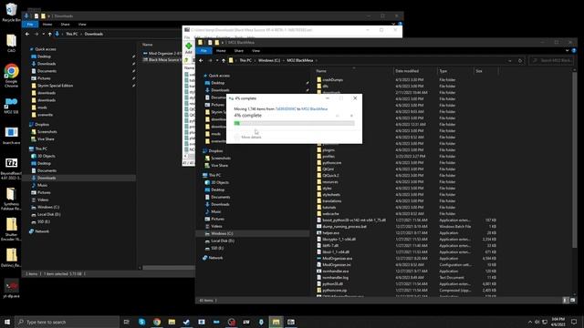The image size is (584, 328).
Task: Select Skyrim Special Edition in Downloads window sidebar
Action: tap(55, 86)
